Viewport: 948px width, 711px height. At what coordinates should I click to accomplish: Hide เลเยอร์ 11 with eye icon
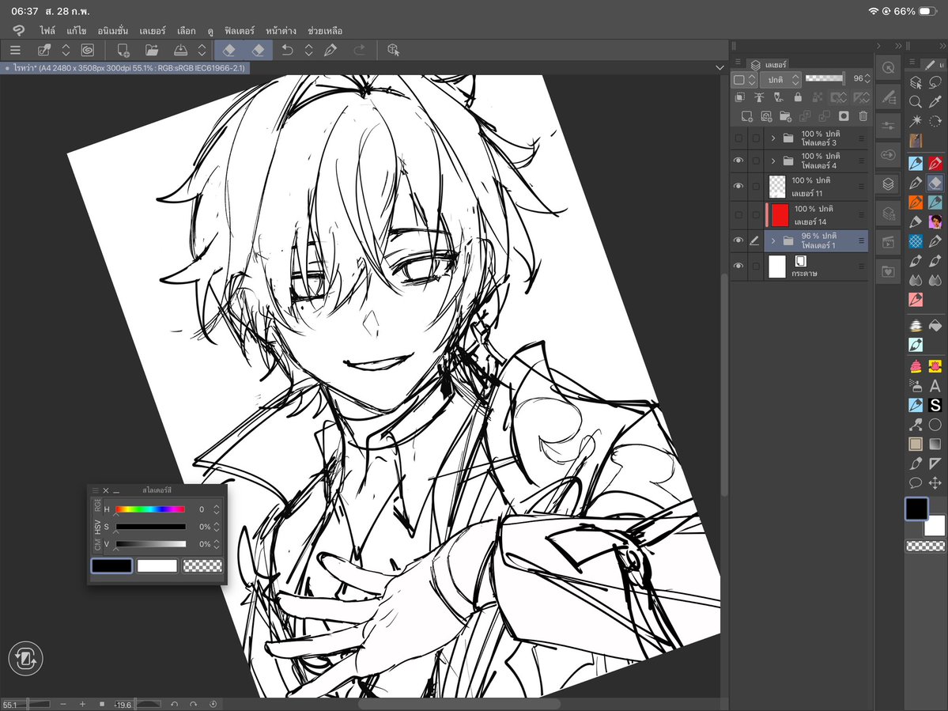pos(738,186)
